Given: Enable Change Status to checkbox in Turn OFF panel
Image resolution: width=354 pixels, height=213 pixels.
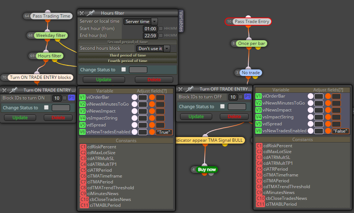Looking at the screenshot, I should (222, 106).
